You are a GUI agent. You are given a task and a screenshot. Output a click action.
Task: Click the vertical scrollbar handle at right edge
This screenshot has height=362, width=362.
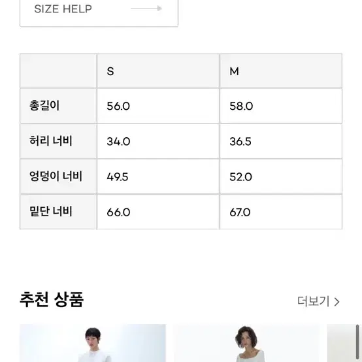click(357, 342)
